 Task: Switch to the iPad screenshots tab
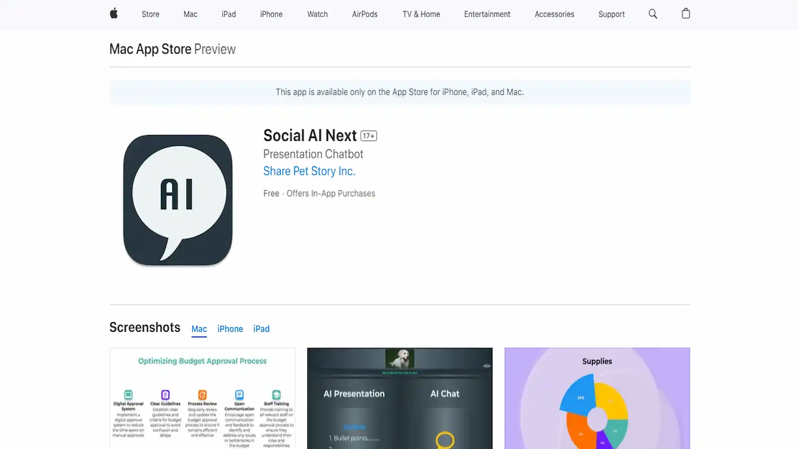click(x=261, y=329)
